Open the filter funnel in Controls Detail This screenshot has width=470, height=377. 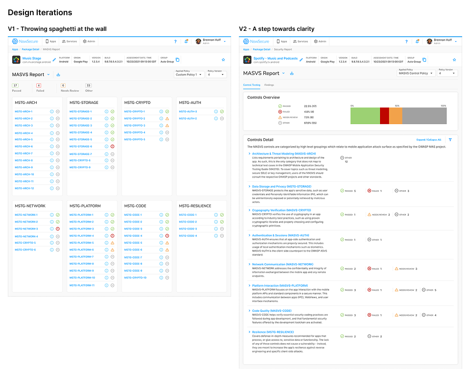coord(450,140)
